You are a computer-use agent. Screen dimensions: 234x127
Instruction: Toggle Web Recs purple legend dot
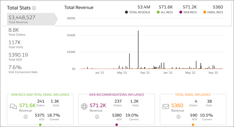[181, 12]
